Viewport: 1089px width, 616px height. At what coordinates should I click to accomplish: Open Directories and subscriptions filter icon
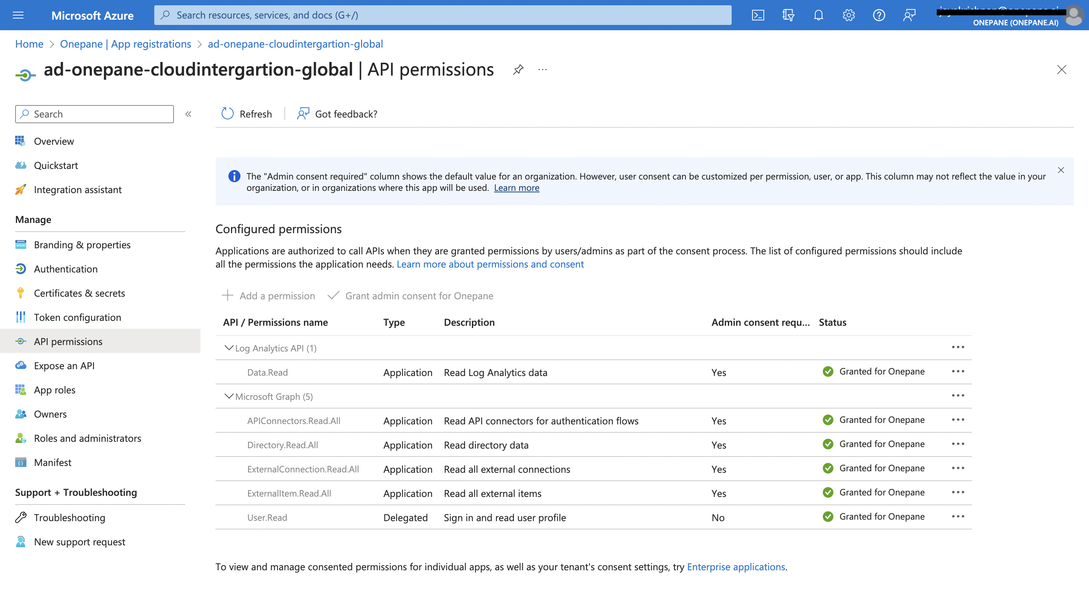click(x=788, y=15)
